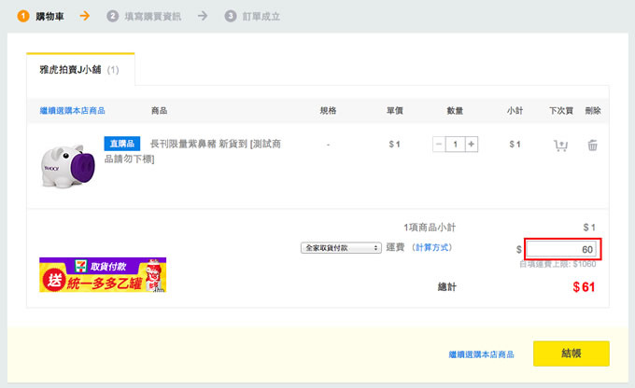The height and width of the screenshot is (388, 635).
Task: Click the step 1 購物車 indicator
Action: pos(41,16)
